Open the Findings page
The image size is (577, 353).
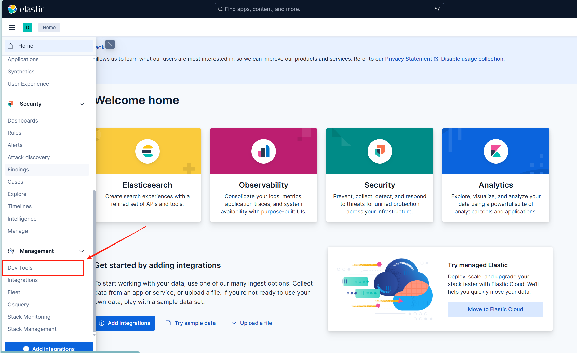[x=18, y=169]
